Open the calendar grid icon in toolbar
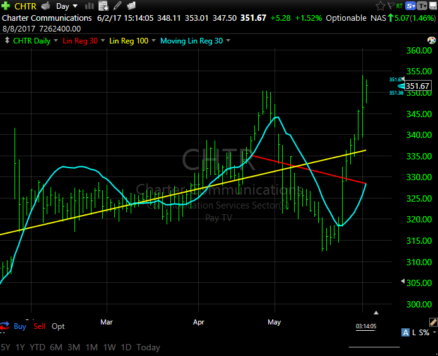 [104, 6]
